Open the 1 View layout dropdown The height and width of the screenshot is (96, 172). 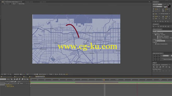pos(51,74)
